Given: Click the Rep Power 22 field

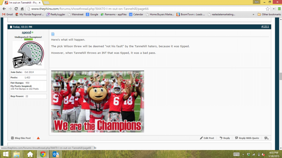Looking at the screenshot, I should click(28, 96).
